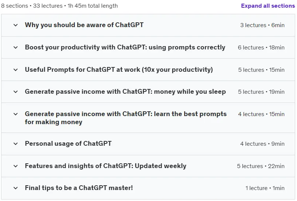Click the 'Personal usage of ChatGPT' heading
Image resolution: width=297 pixels, height=201 pixels.
tap(68, 144)
